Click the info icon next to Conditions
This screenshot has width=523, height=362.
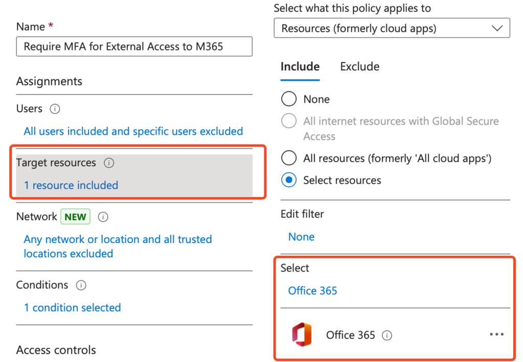coord(81,285)
